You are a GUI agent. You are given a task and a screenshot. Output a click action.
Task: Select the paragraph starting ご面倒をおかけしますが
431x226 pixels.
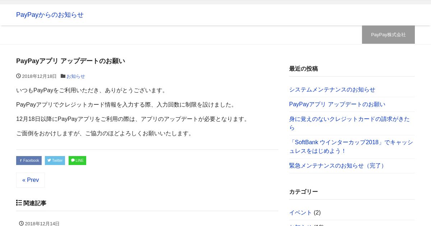[105, 133]
